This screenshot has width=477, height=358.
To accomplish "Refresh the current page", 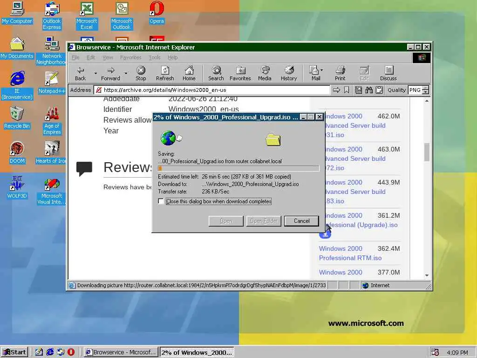I will point(165,74).
